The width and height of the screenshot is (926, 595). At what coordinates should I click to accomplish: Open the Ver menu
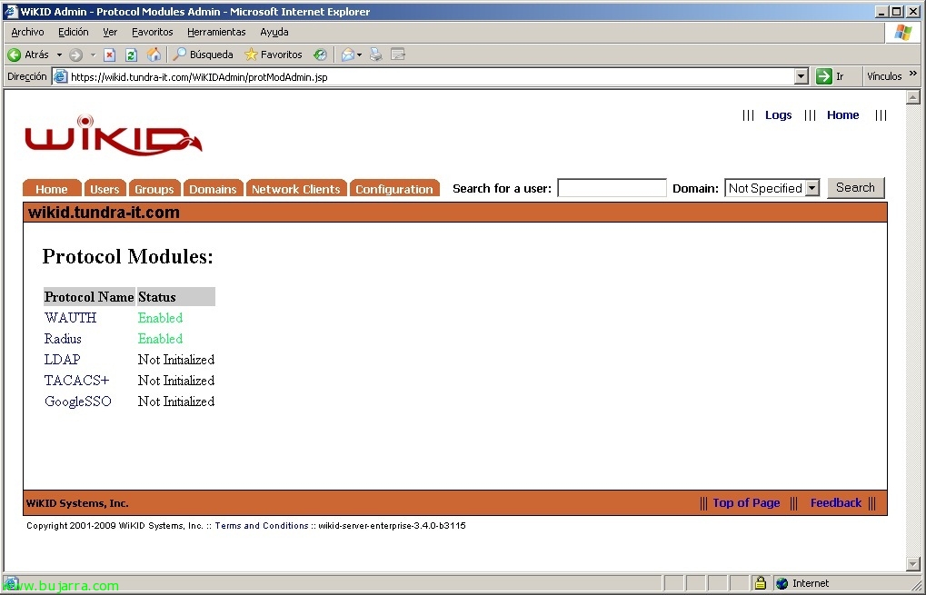tap(110, 32)
